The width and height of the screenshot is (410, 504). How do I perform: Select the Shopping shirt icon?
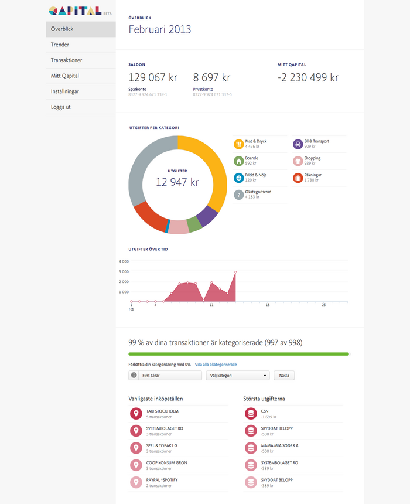click(x=298, y=161)
